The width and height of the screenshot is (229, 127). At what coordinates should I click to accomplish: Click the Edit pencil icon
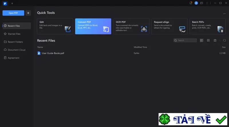pos(68,29)
